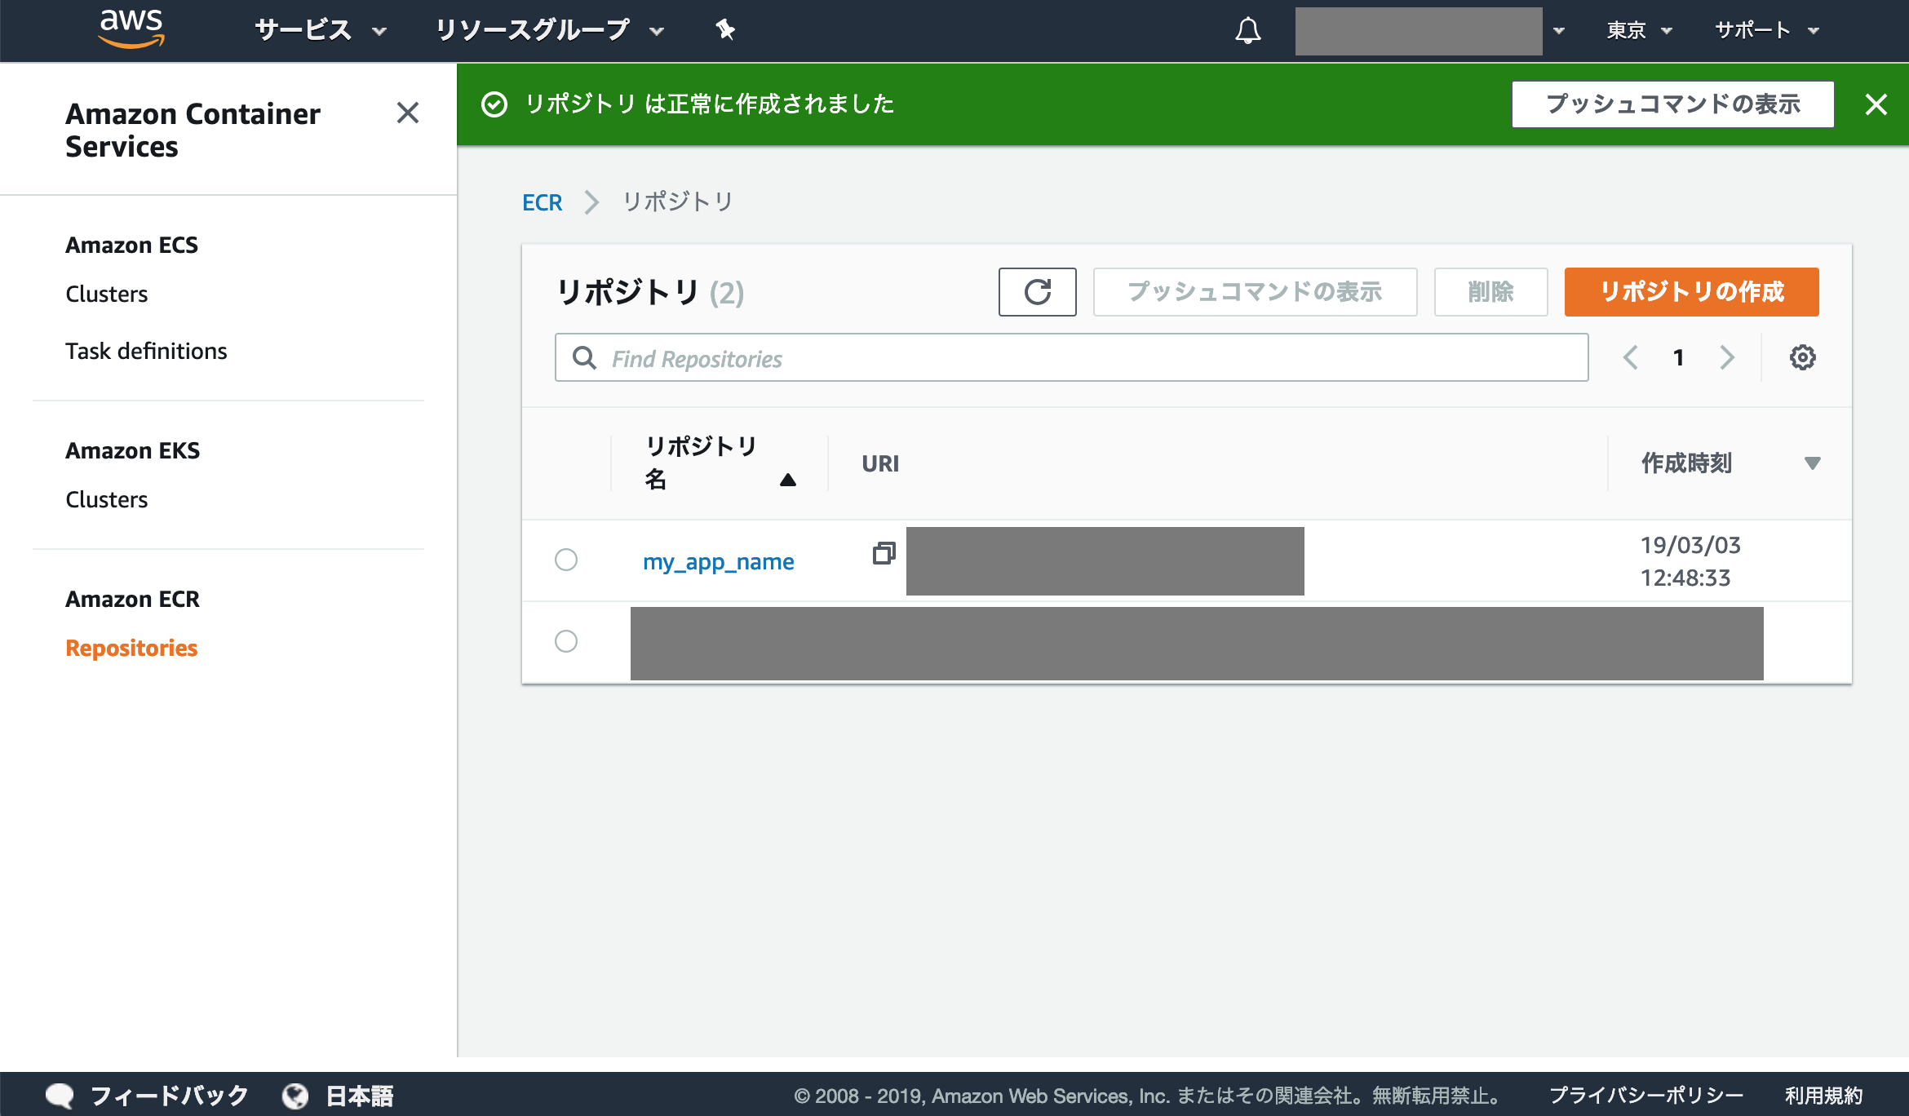
Task: Open Repositories in the Amazon ECR sidebar
Action: tap(131, 648)
